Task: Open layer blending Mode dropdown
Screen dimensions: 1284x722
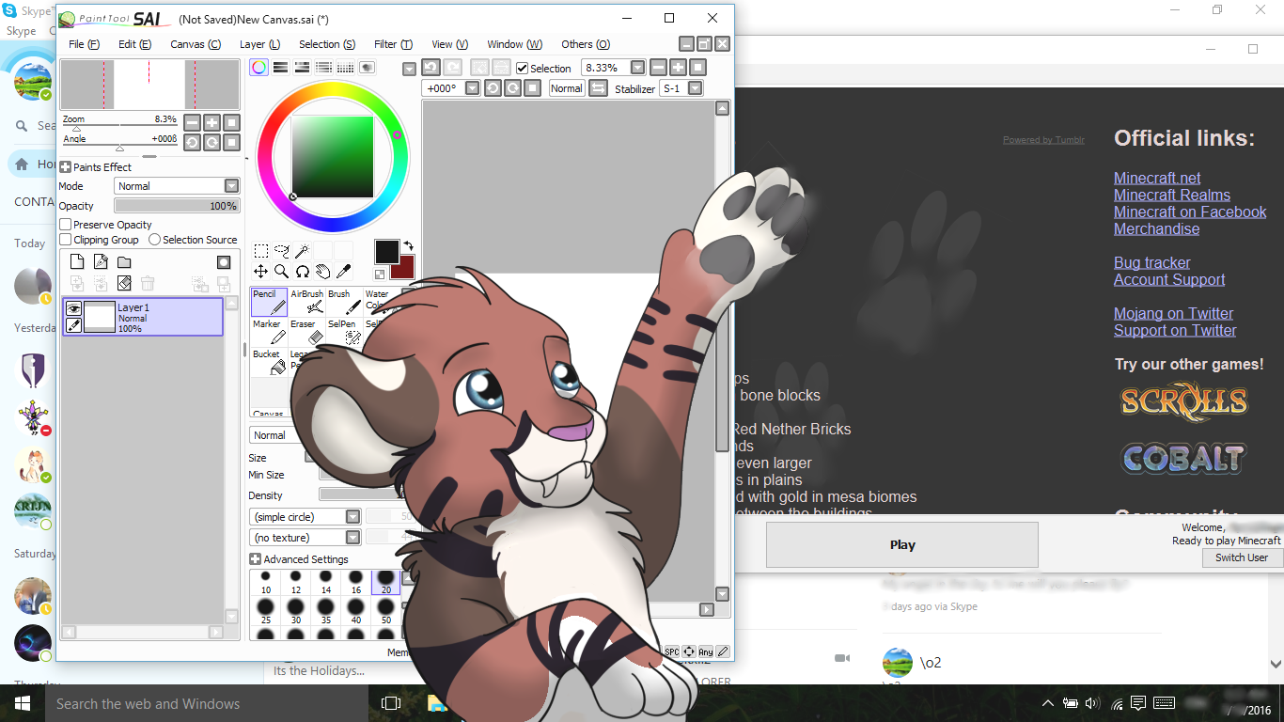Action: click(177, 186)
